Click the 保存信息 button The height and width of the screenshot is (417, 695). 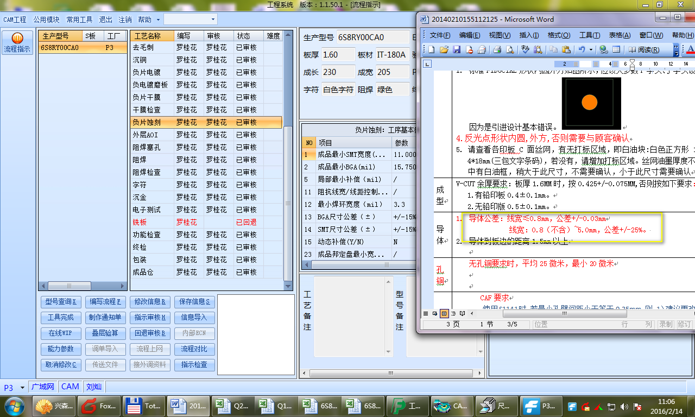[x=194, y=301]
